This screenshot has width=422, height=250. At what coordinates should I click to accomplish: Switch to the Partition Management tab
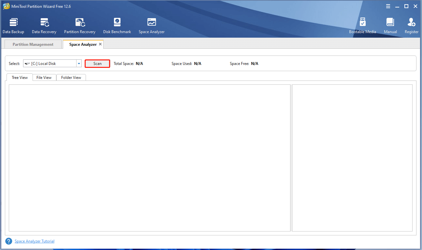coord(33,44)
